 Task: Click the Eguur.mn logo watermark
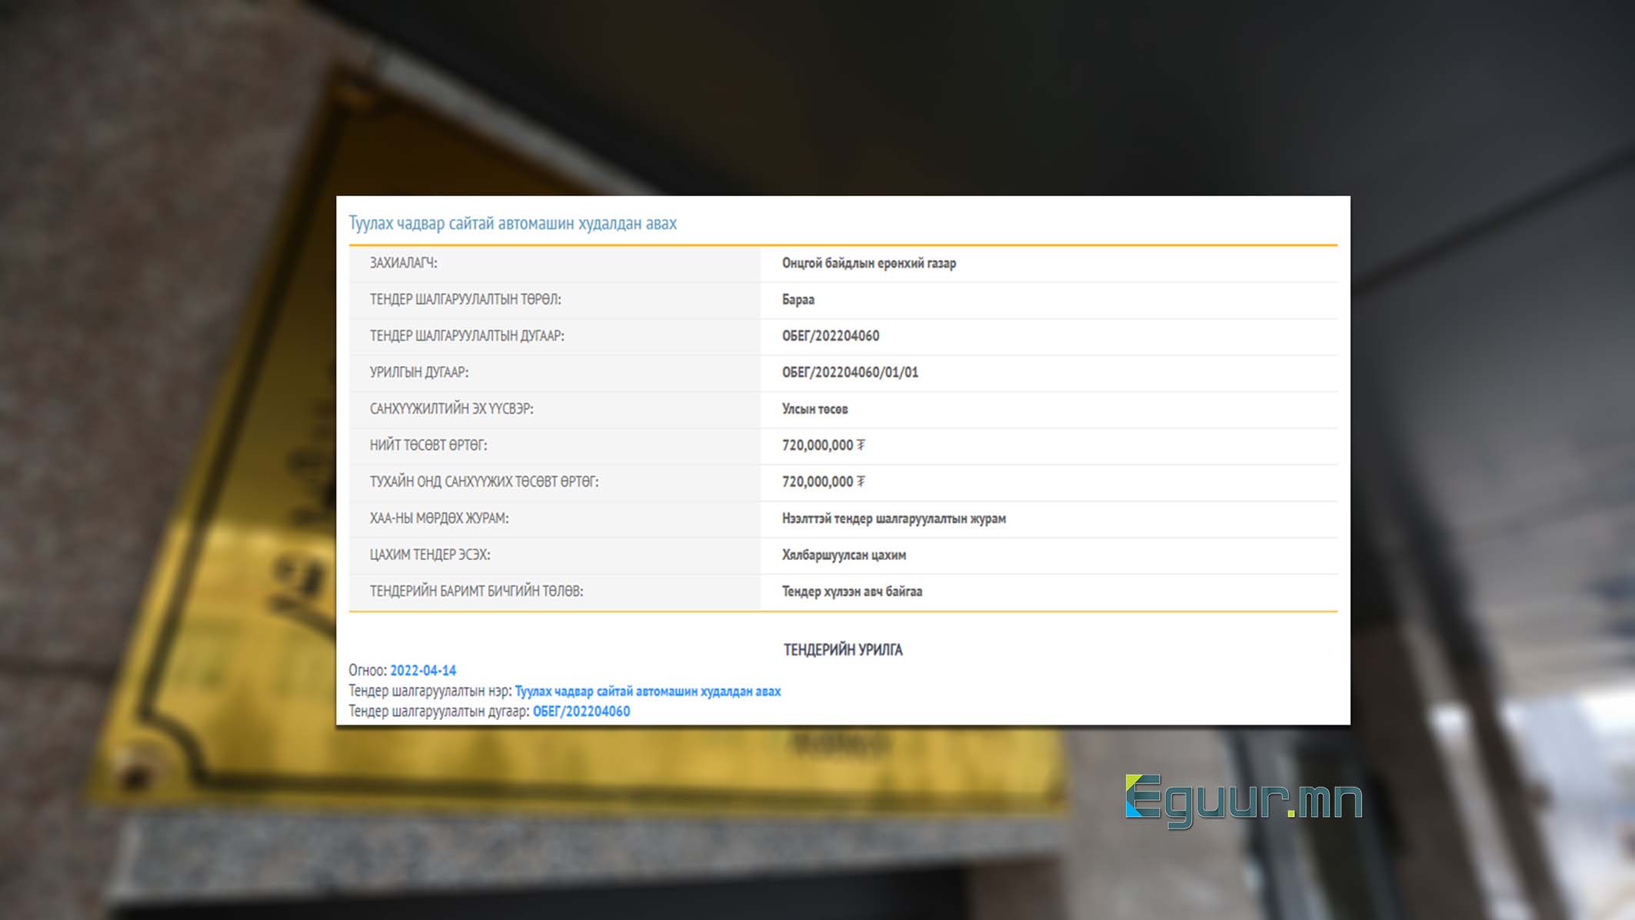pos(1243,800)
